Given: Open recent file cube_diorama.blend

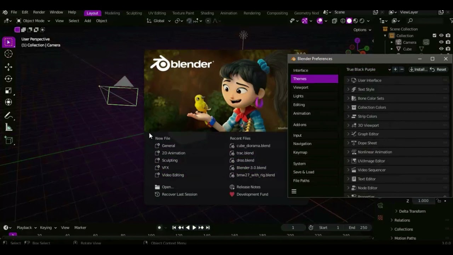Looking at the screenshot, I should 250,146.
